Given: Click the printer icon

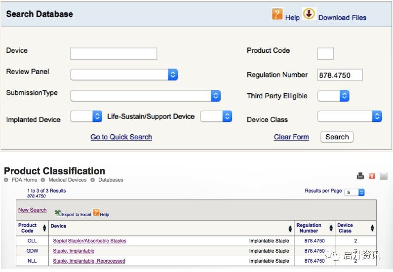Looking at the screenshot, I should (360, 176).
